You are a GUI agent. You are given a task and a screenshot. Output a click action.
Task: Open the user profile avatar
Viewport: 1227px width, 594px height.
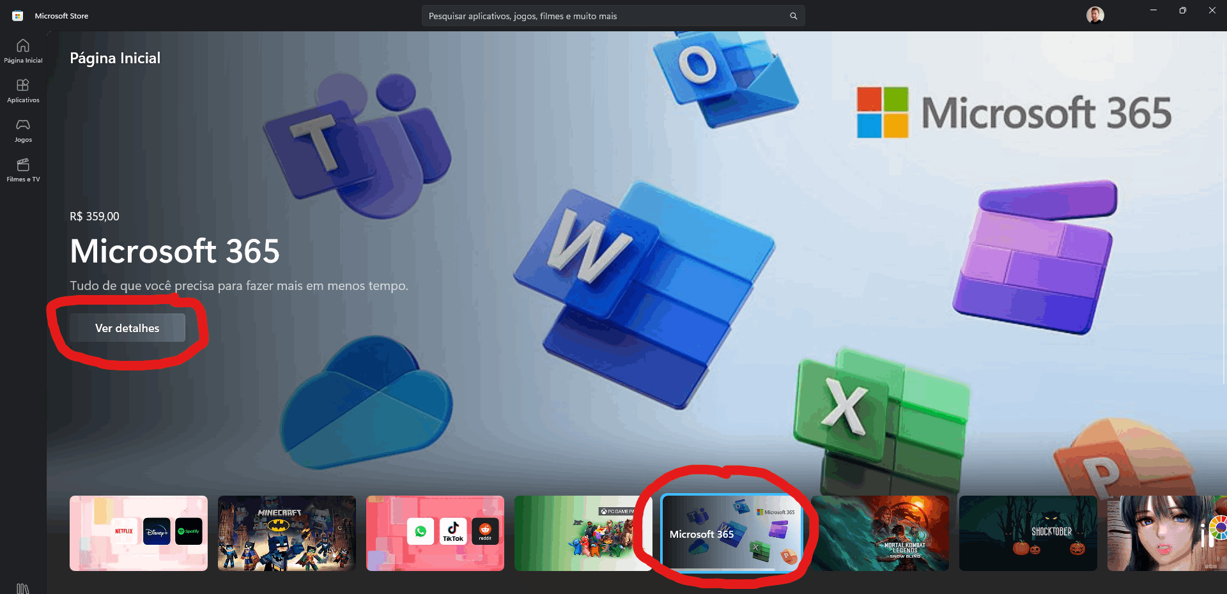point(1095,15)
